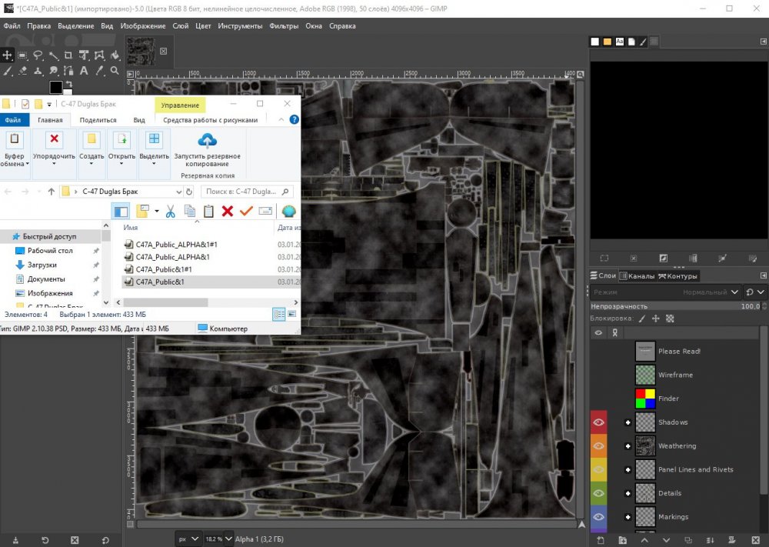Toggle visibility of the Details layer
Viewport: 769px width, 547px height.
tap(598, 493)
